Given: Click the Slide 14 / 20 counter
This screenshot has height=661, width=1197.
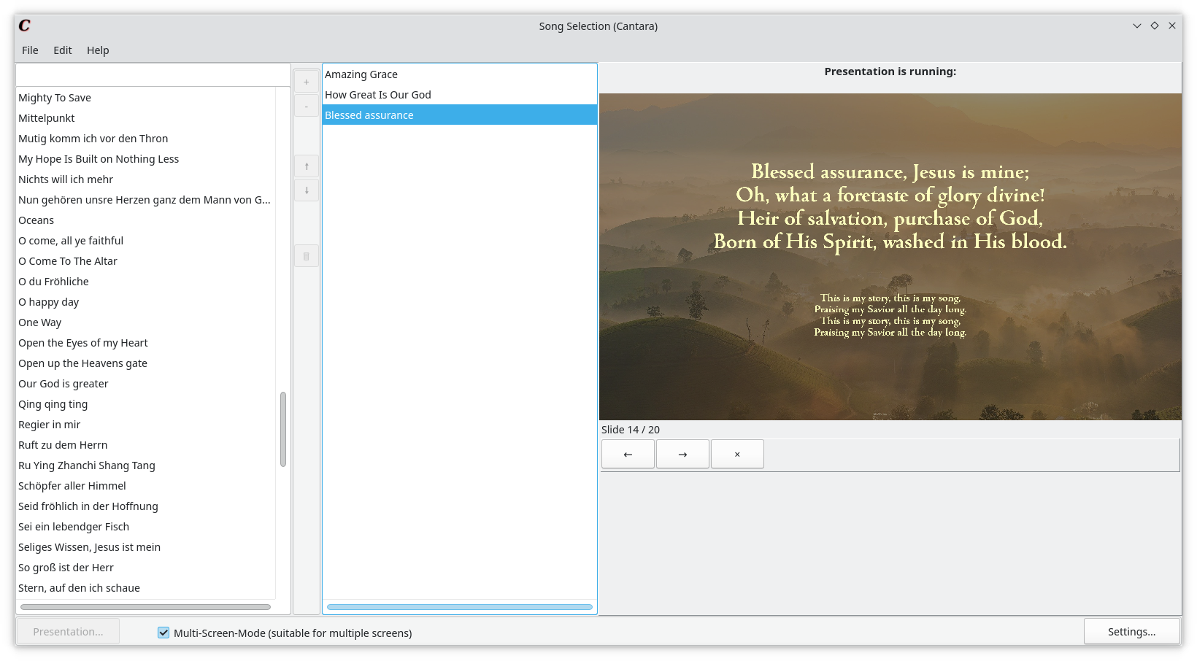Looking at the screenshot, I should (631, 430).
